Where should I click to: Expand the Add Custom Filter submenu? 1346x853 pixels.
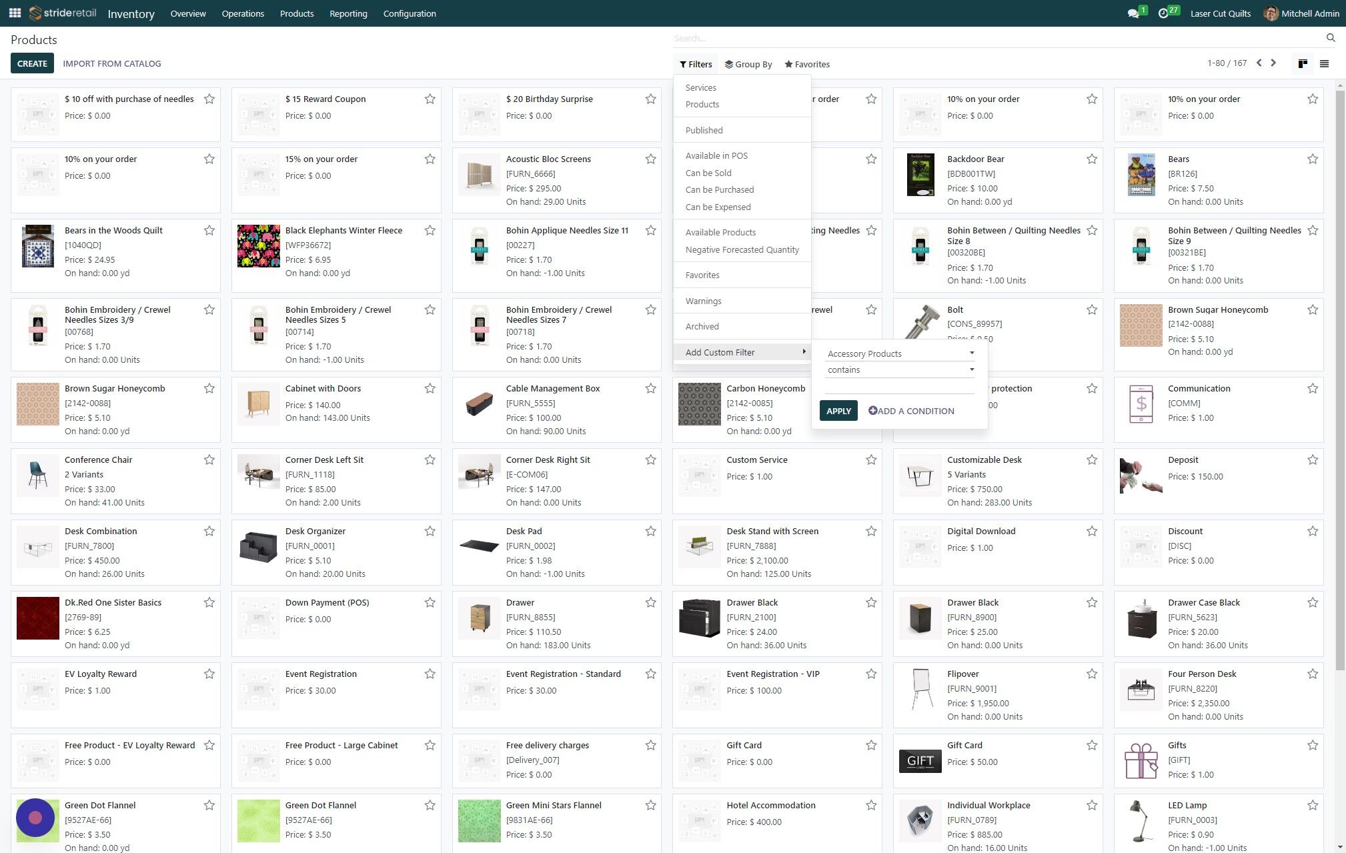(x=742, y=352)
